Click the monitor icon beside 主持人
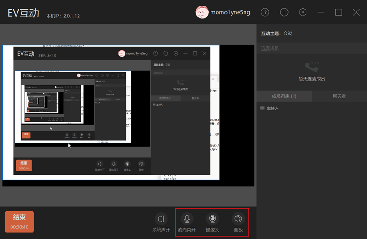 point(262,108)
